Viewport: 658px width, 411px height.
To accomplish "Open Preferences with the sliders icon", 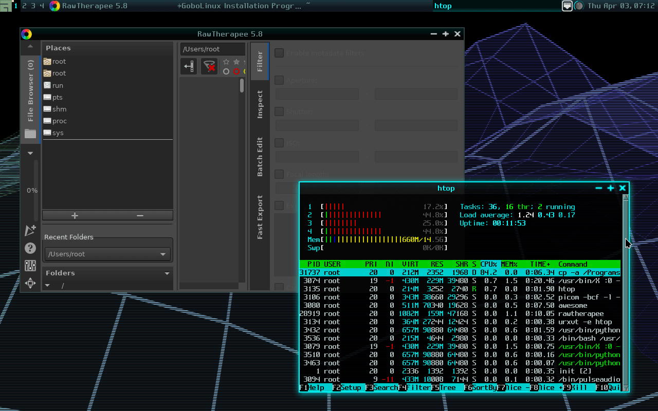I will click(x=30, y=266).
